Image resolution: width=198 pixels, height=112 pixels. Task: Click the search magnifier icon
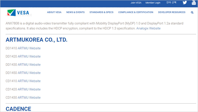point(192,12)
